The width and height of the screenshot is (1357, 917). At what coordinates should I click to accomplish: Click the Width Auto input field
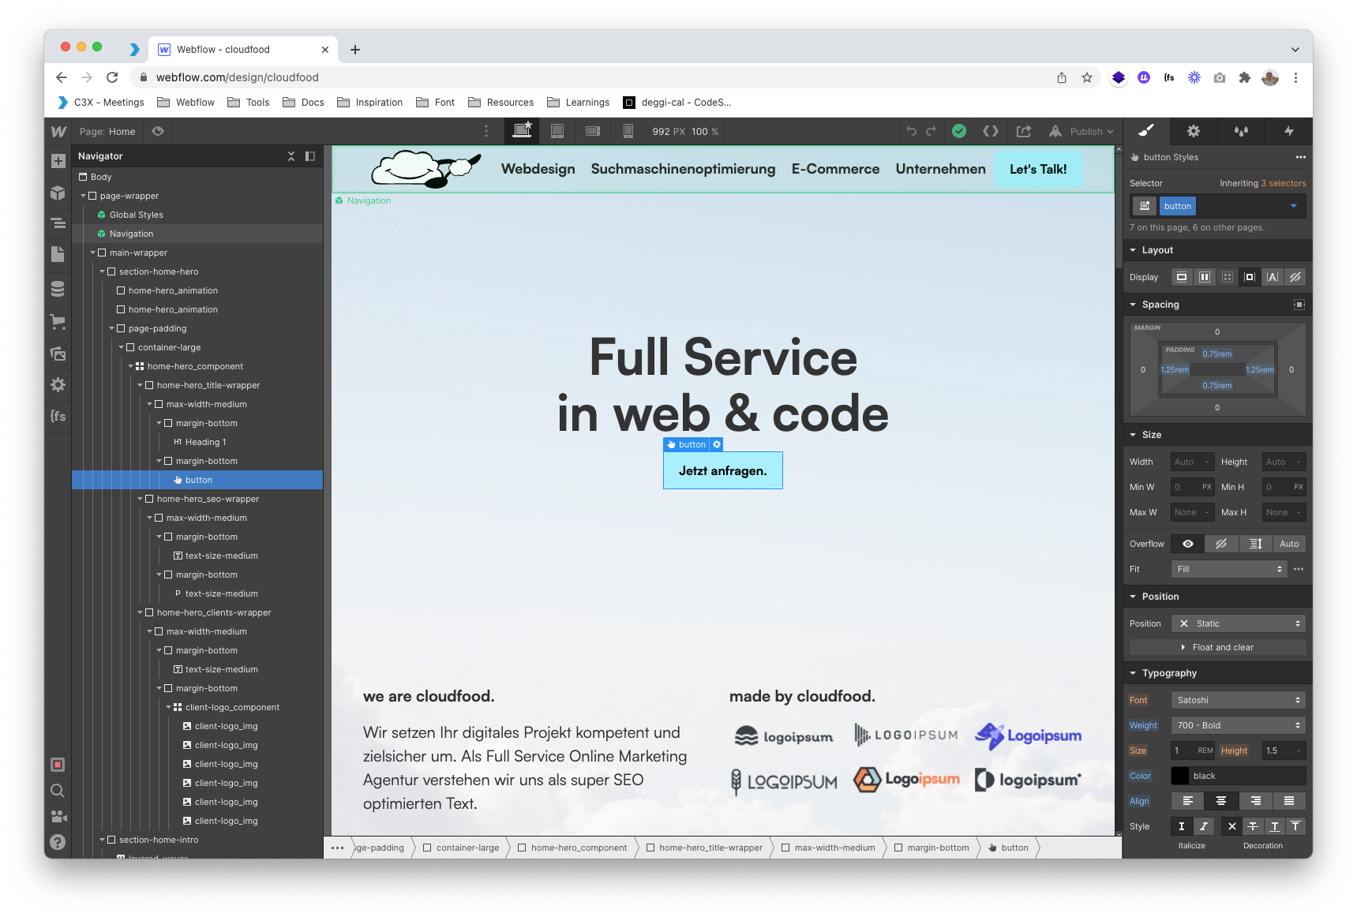coord(1192,462)
